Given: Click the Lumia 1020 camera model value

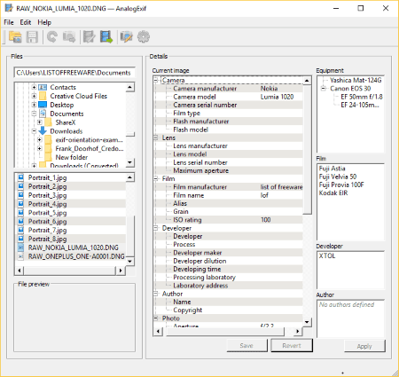Looking at the screenshot, I should (277, 97).
